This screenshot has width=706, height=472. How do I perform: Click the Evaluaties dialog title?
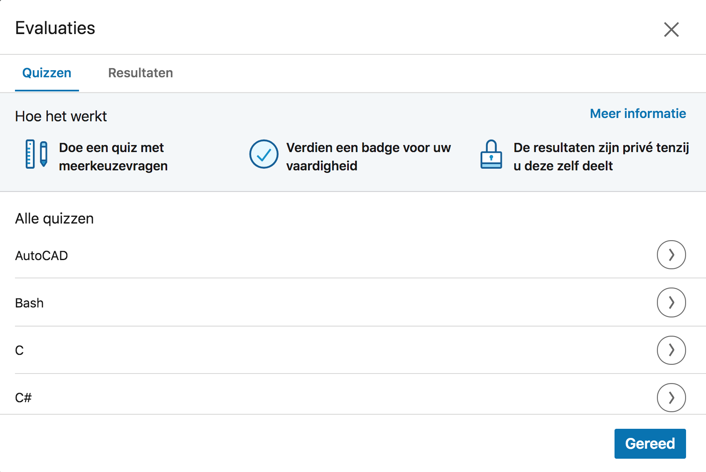(x=55, y=28)
